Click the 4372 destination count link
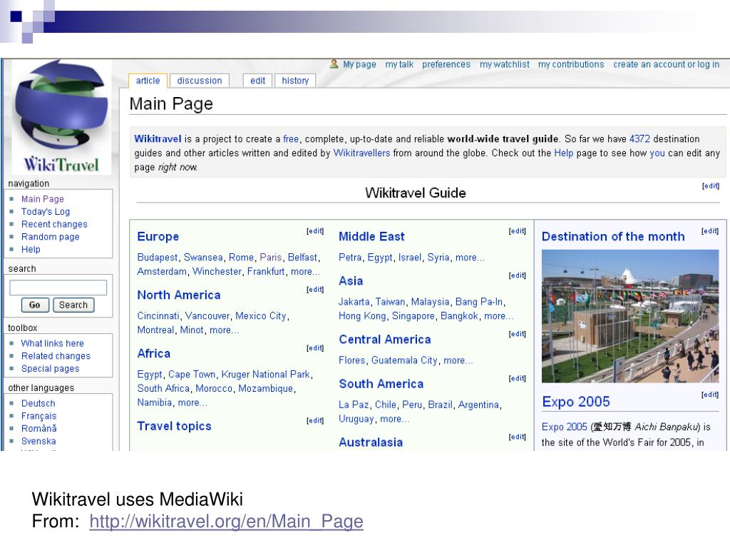Image resolution: width=730 pixels, height=548 pixels. click(x=639, y=139)
